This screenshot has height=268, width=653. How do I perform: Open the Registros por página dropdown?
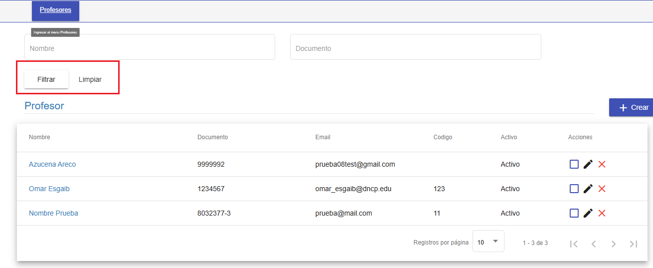(x=488, y=242)
